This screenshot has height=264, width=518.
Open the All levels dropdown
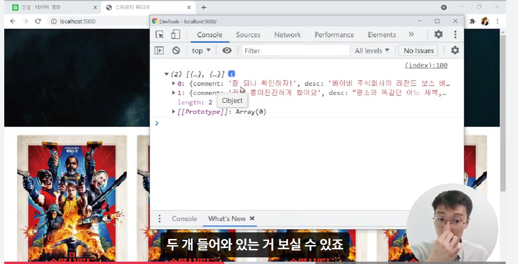coord(372,51)
